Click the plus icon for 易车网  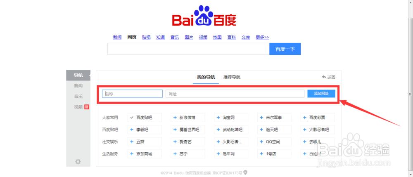click(218, 154)
